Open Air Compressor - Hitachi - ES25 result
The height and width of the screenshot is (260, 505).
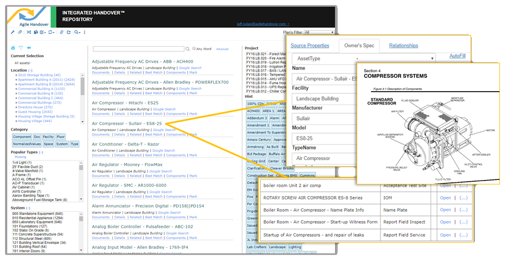(x=125, y=103)
